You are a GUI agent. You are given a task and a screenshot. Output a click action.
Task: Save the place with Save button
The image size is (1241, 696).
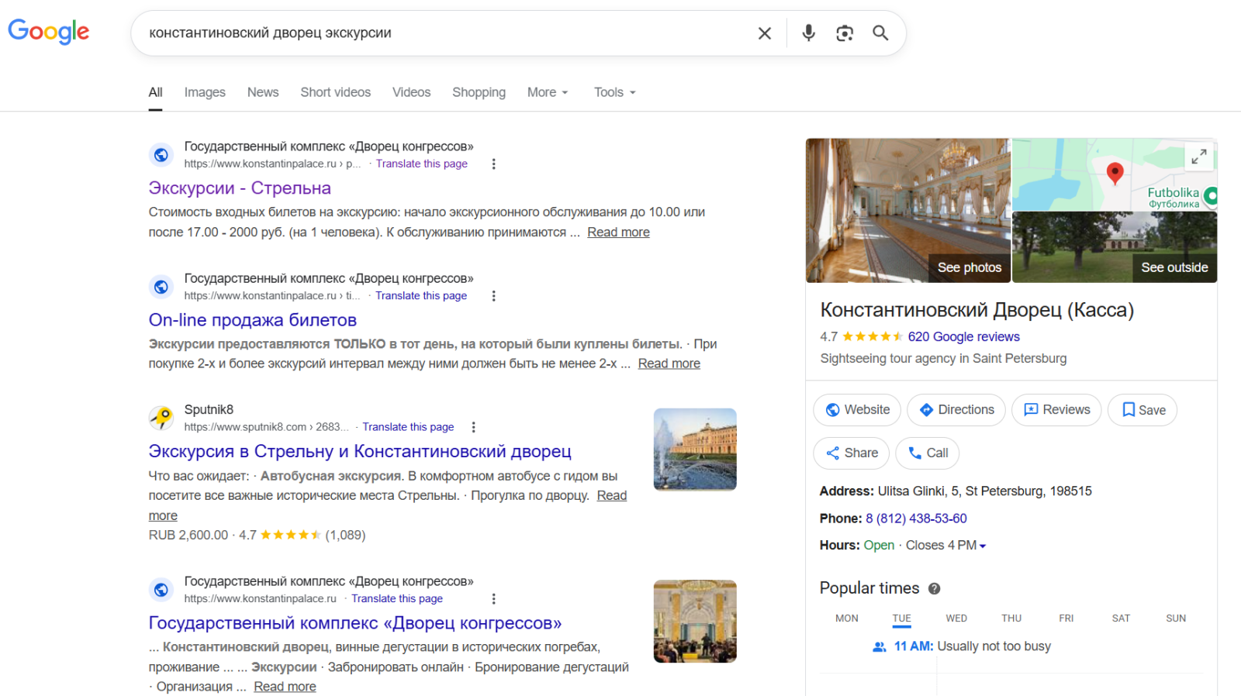coord(1142,410)
